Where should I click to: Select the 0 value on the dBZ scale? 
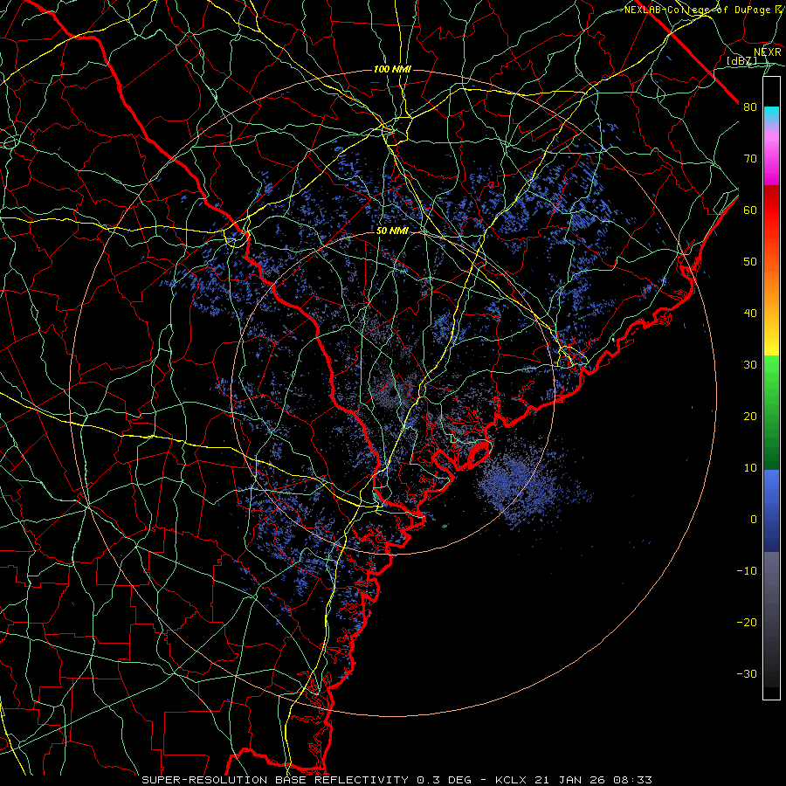(754, 520)
